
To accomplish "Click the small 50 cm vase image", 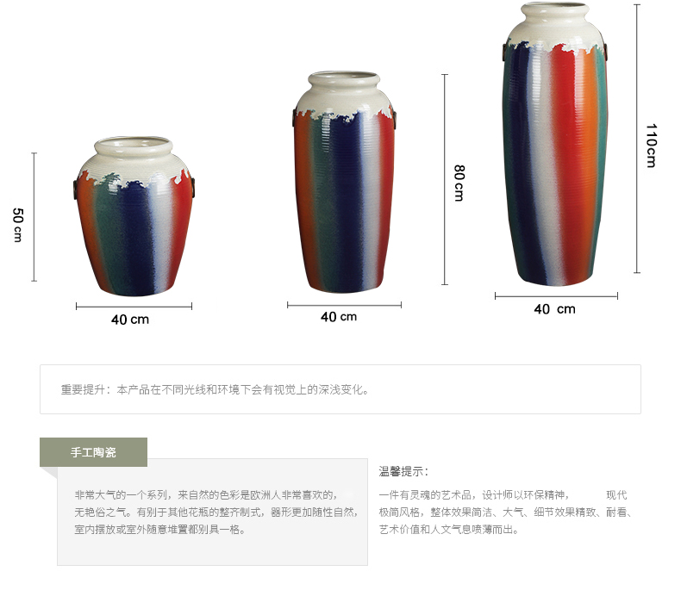I will (x=134, y=216).
